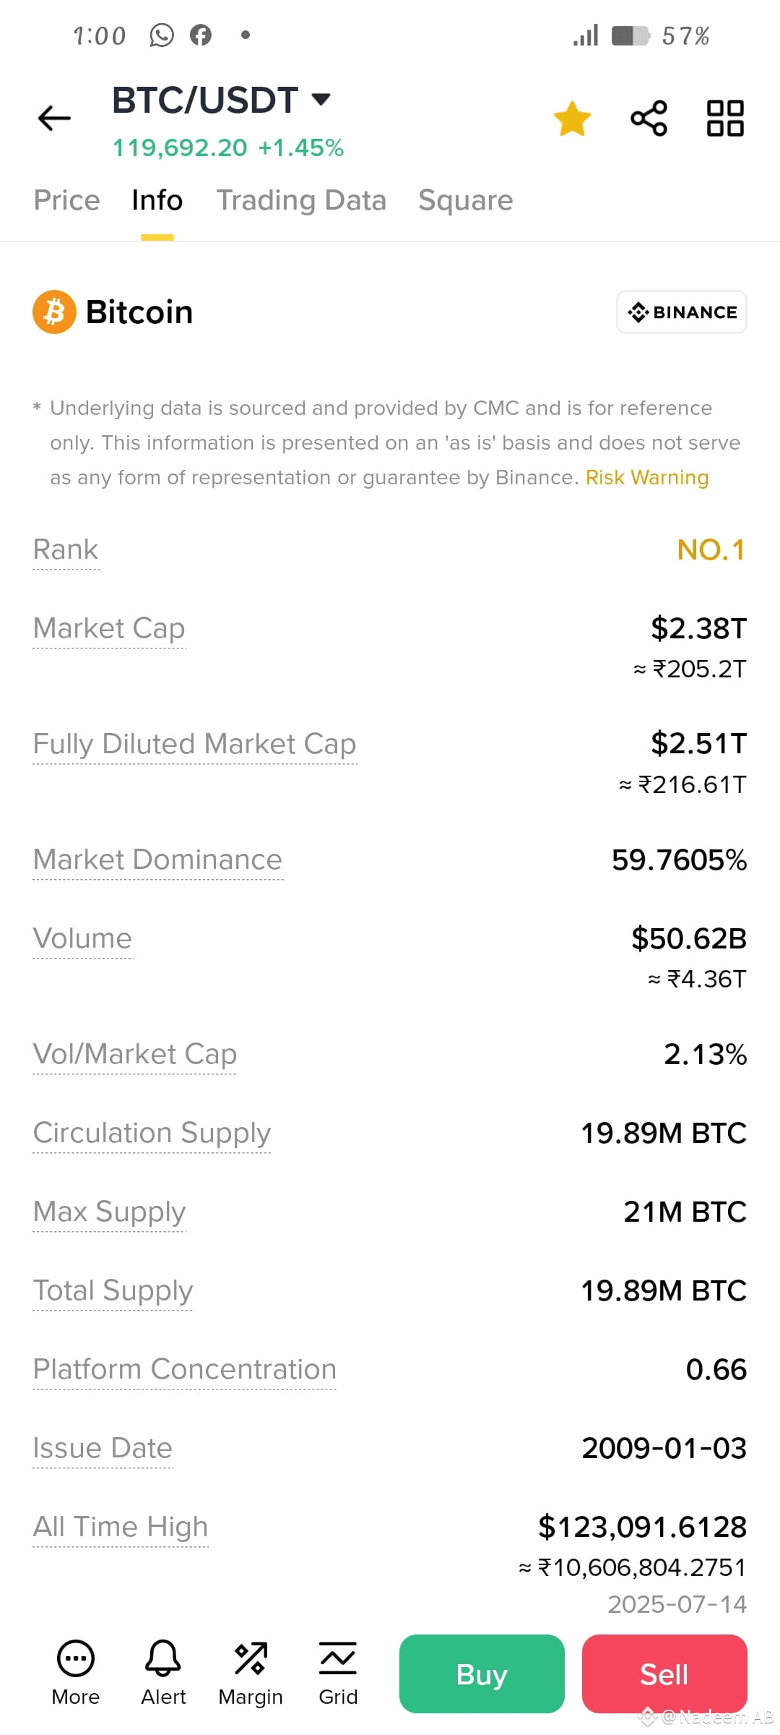
Task: Open the Square tab
Action: click(465, 200)
